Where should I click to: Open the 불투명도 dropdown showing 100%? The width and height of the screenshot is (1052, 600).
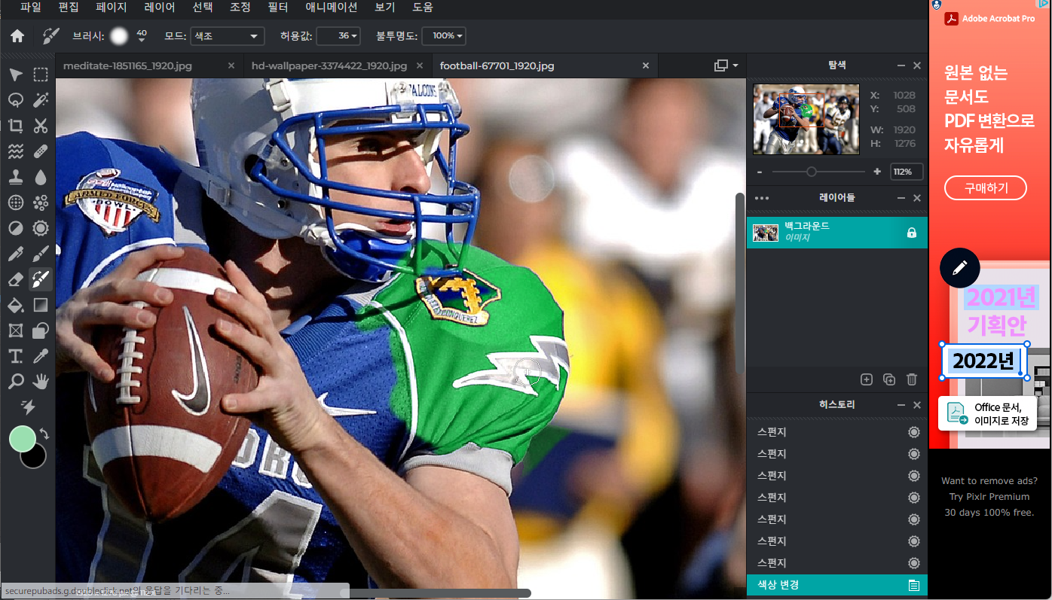pos(443,35)
